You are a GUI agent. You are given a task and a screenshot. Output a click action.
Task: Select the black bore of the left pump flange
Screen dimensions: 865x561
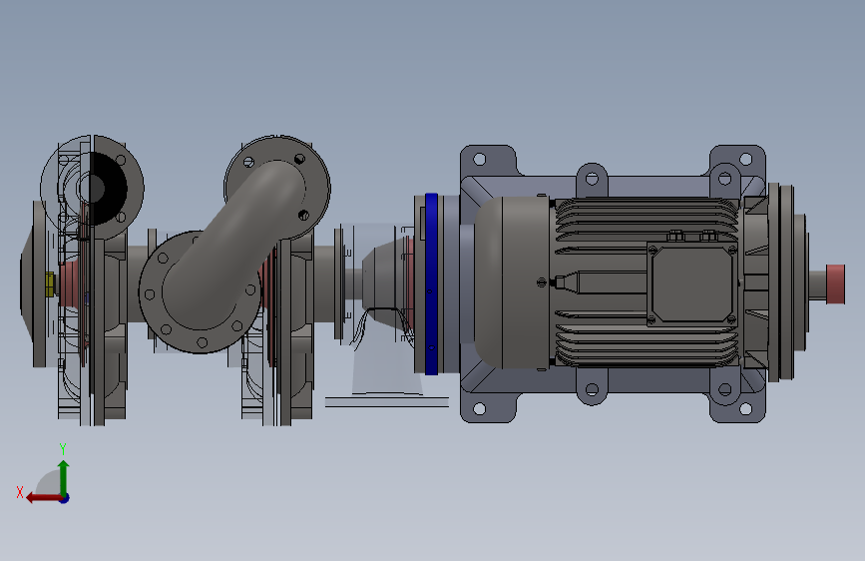click(108, 189)
